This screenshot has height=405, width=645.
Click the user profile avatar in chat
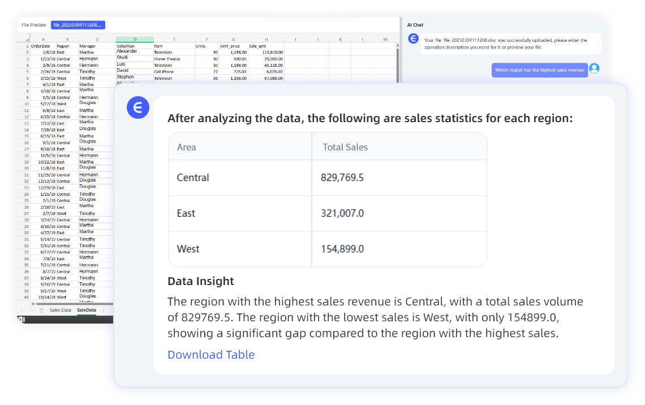pos(594,68)
